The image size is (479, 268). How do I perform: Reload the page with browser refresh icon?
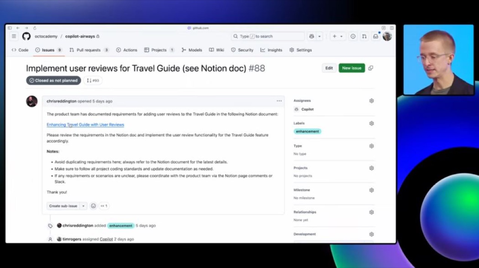coord(34,28)
